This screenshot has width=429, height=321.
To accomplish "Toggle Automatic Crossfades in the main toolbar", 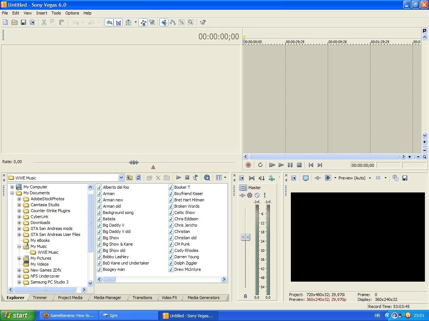I will (x=118, y=22).
